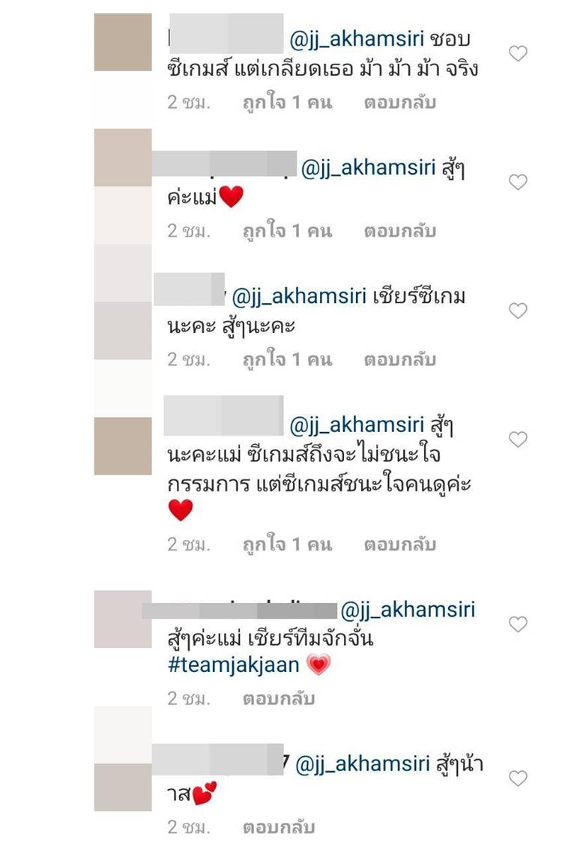View ถูกใจ 1 คน on the กรรมการ comment
This screenshot has height=849, width=562.
click(287, 544)
